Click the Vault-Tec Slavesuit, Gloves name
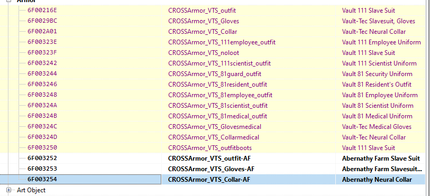 click(379, 21)
